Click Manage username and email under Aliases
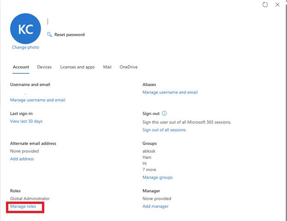 coord(170,92)
